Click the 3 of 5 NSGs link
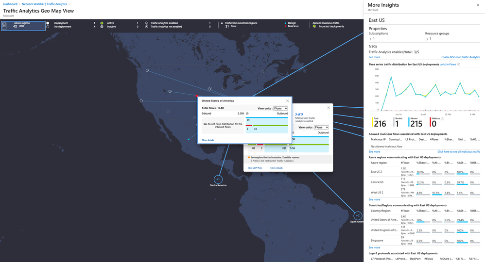 click(299, 114)
